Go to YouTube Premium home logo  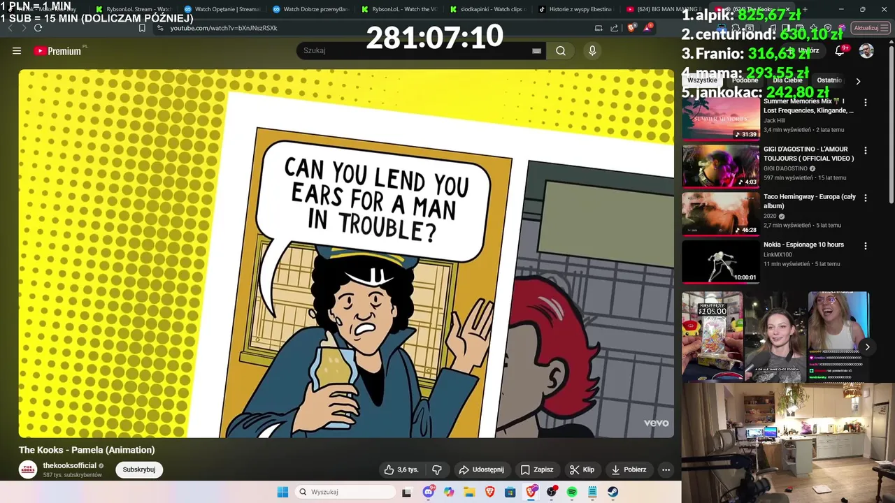(x=57, y=51)
